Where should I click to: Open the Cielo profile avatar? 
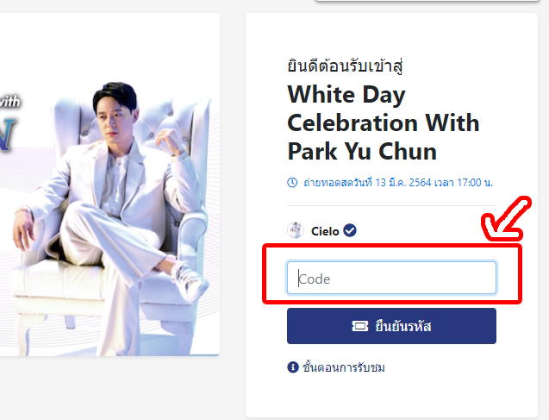(296, 230)
